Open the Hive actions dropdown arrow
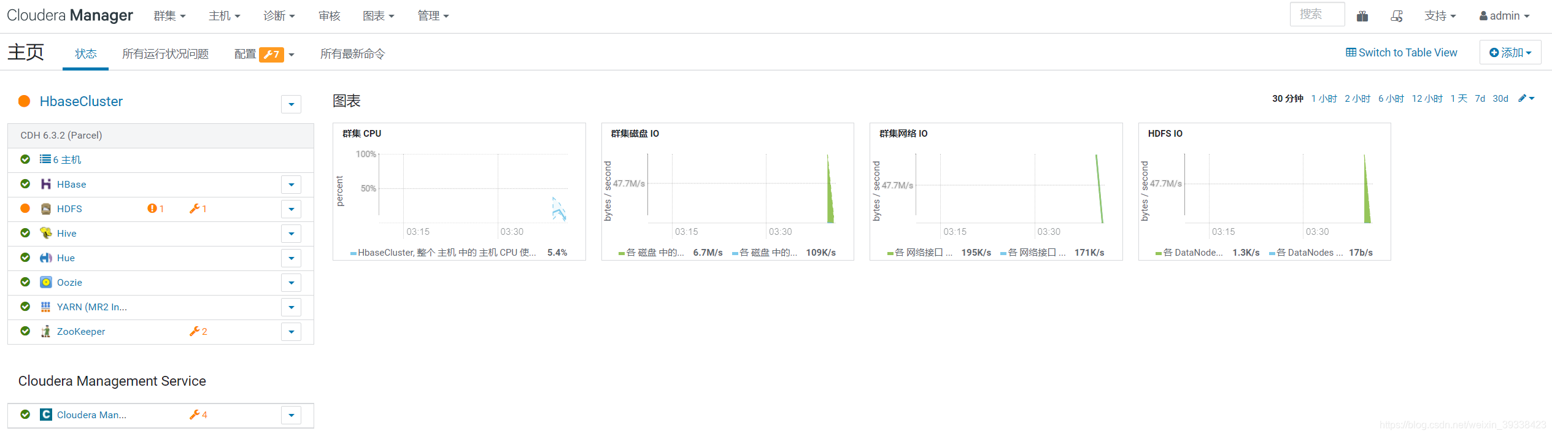Image resolution: width=1552 pixels, height=436 pixels. click(291, 233)
